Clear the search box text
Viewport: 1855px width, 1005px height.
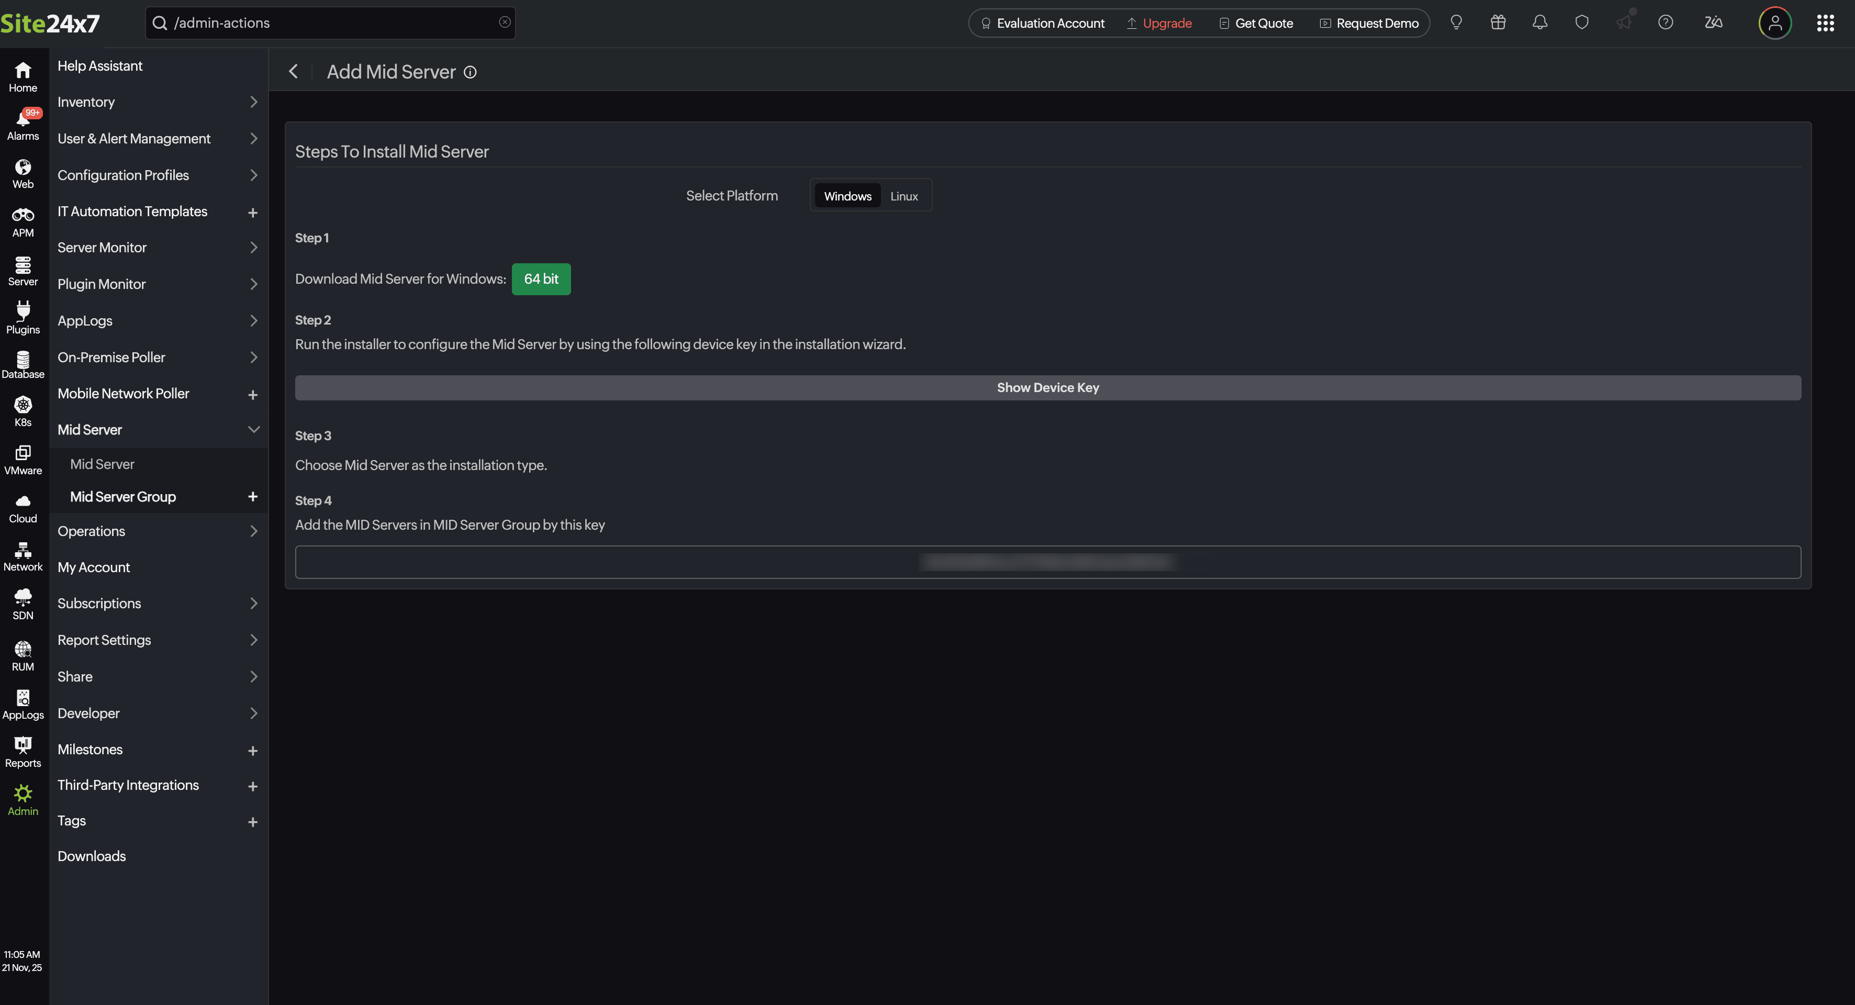pyautogui.click(x=505, y=23)
